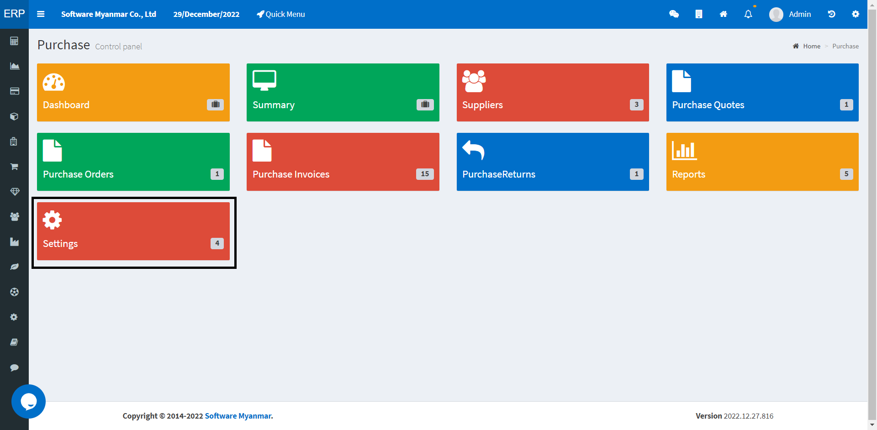Click the Purchase breadcrumb text
Screen dimensions: 877x430
click(x=845, y=46)
